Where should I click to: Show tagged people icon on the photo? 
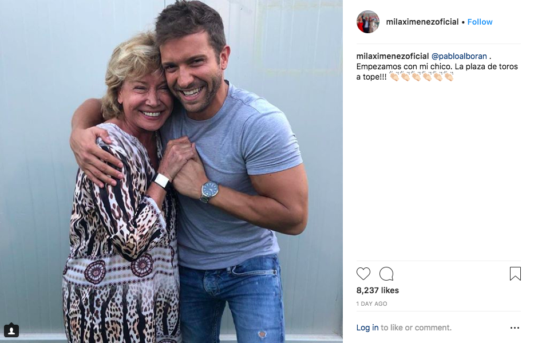pyautogui.click(x=11, y=330)
